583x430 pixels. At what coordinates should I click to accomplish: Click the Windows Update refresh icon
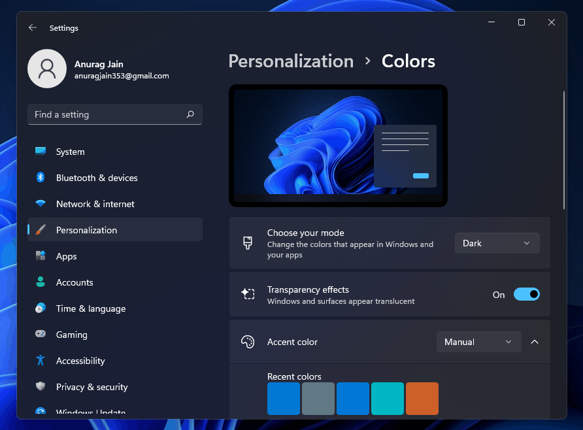(x=41, y=411)
